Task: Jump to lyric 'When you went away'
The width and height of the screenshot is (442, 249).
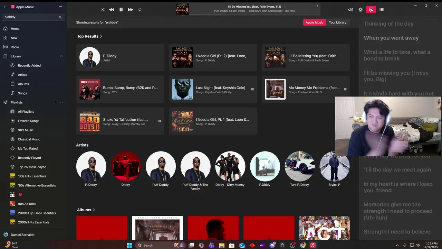Action: [391, 38]
